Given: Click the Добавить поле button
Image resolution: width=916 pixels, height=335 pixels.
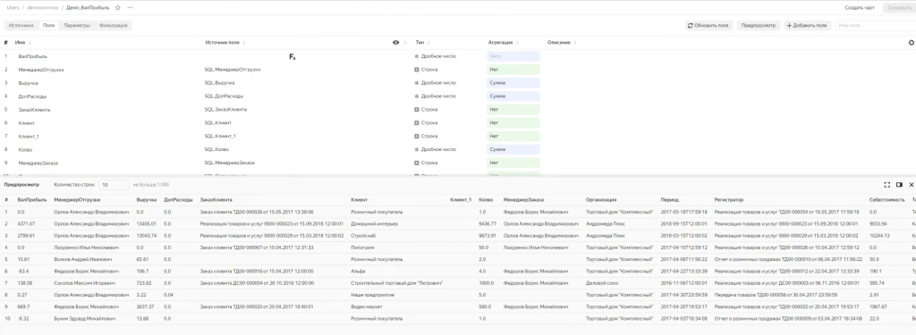Looking at the screenshot, I should click(x=807, y=26).
